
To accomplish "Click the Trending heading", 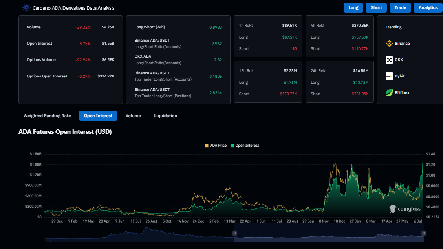I will click(394, 27).
